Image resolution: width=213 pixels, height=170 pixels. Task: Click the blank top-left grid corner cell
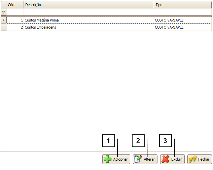pyautogui.click(x=3, y=5)
